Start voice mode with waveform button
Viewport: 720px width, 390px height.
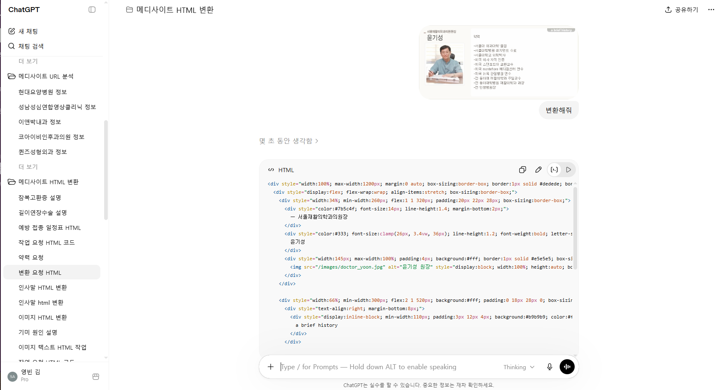click(x=567, y=367)
